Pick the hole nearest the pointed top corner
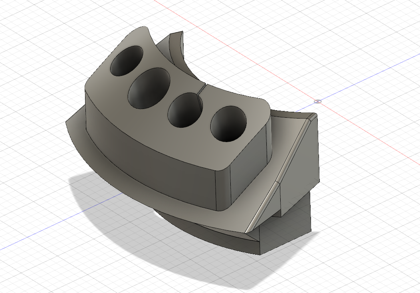Image resolution: width=420 pixels, height=293 pixels. coord(127,61)
